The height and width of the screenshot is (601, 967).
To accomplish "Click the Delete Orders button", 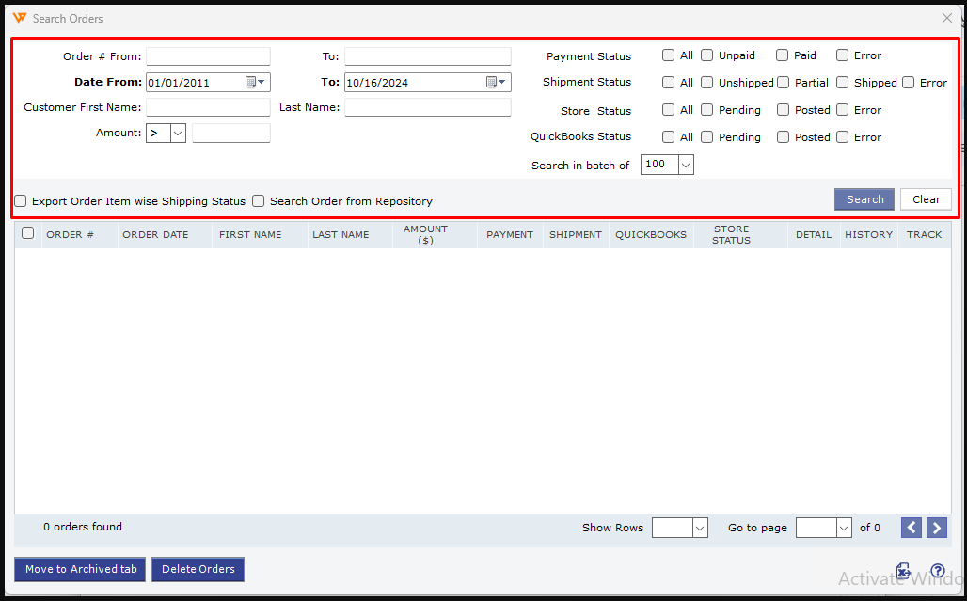I will [x=198, y=569].
